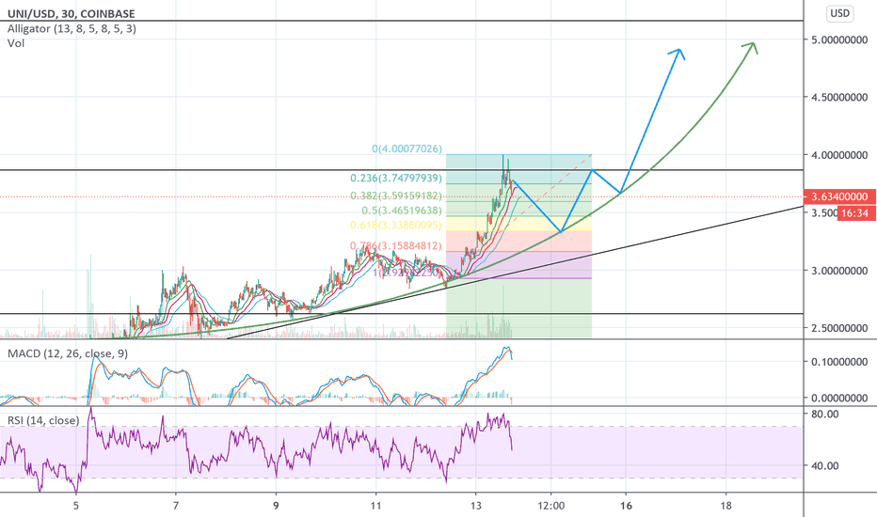Click the date label 7 on time axis

point(176,506)
